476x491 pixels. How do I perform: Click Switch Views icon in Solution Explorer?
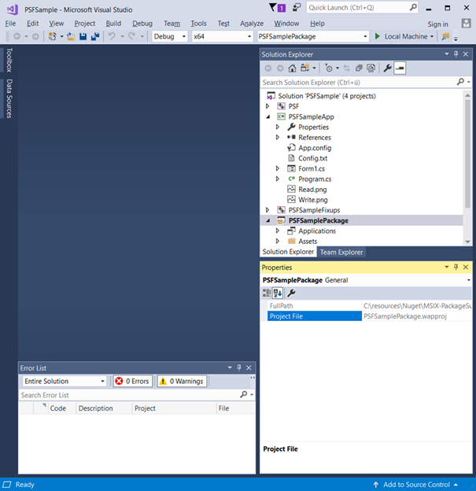pyautogui.click(x=305, y=68)
